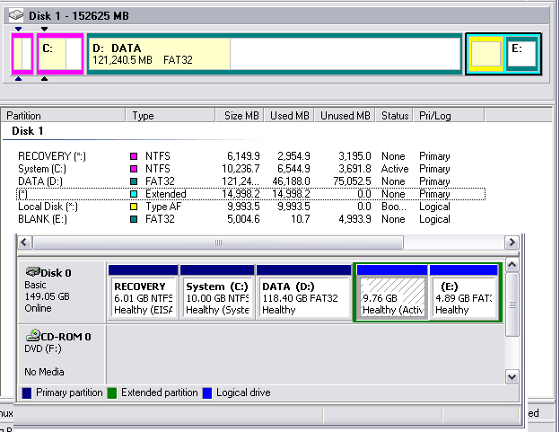Viewport: 560px width, 432px height.
Task: Click the Disk 0 drive icon
Action: (32, 272)
